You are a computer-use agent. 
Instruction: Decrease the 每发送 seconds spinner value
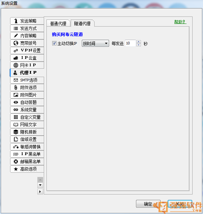139,45
